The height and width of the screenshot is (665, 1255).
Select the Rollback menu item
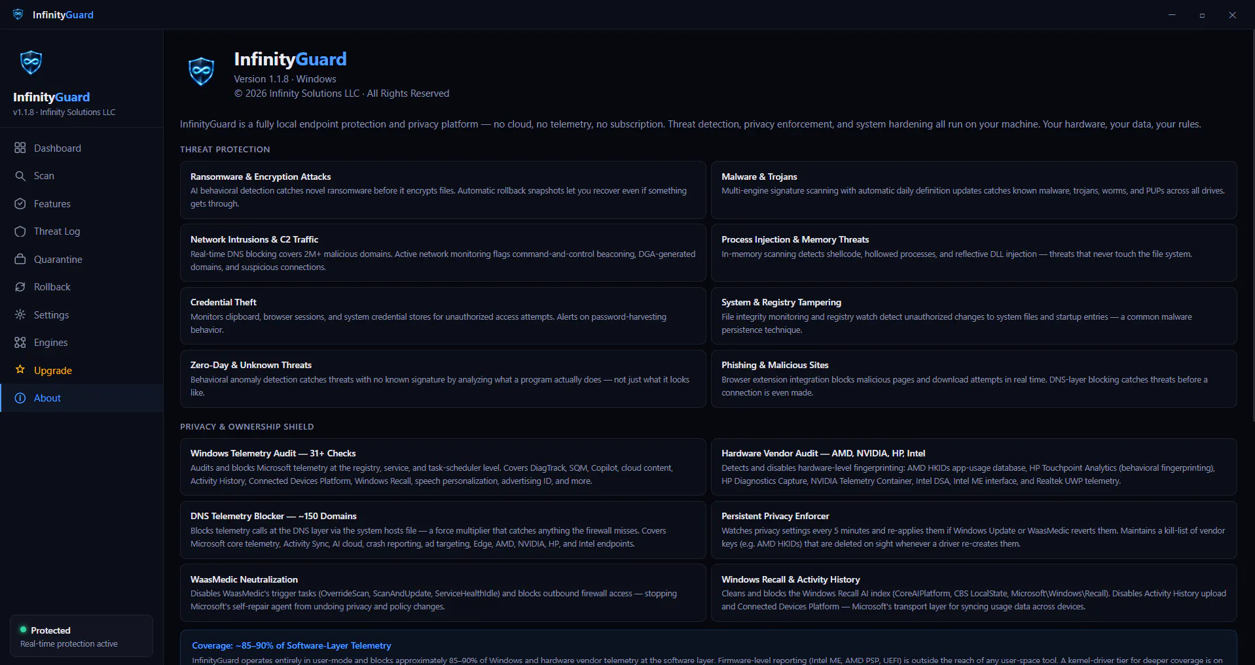(52, 287)
